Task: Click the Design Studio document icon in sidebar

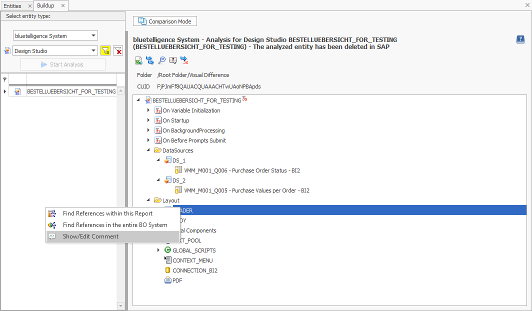Action: point(6,50)
